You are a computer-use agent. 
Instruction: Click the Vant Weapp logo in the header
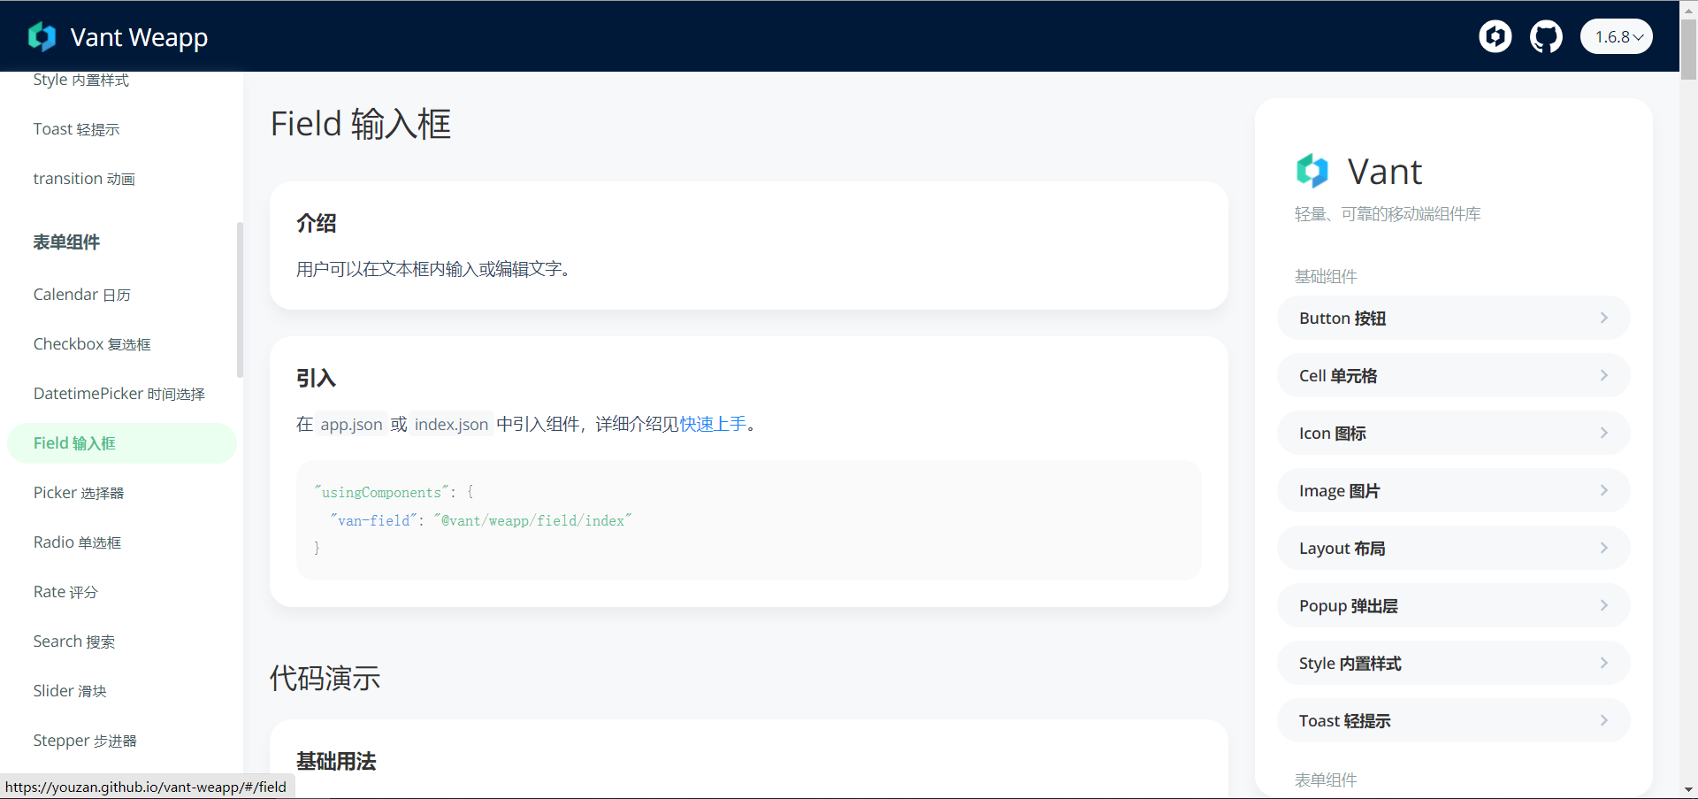coord(43,36)
